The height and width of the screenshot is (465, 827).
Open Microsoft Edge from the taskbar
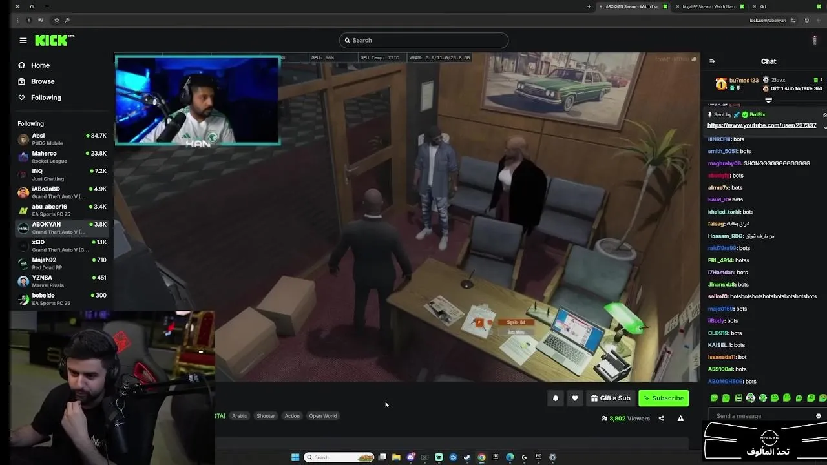[510, 457]
